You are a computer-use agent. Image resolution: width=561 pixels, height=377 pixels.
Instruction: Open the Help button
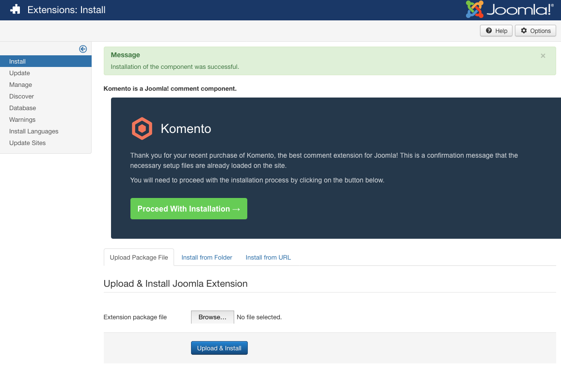pyautogui.click(x=496, y=31)
